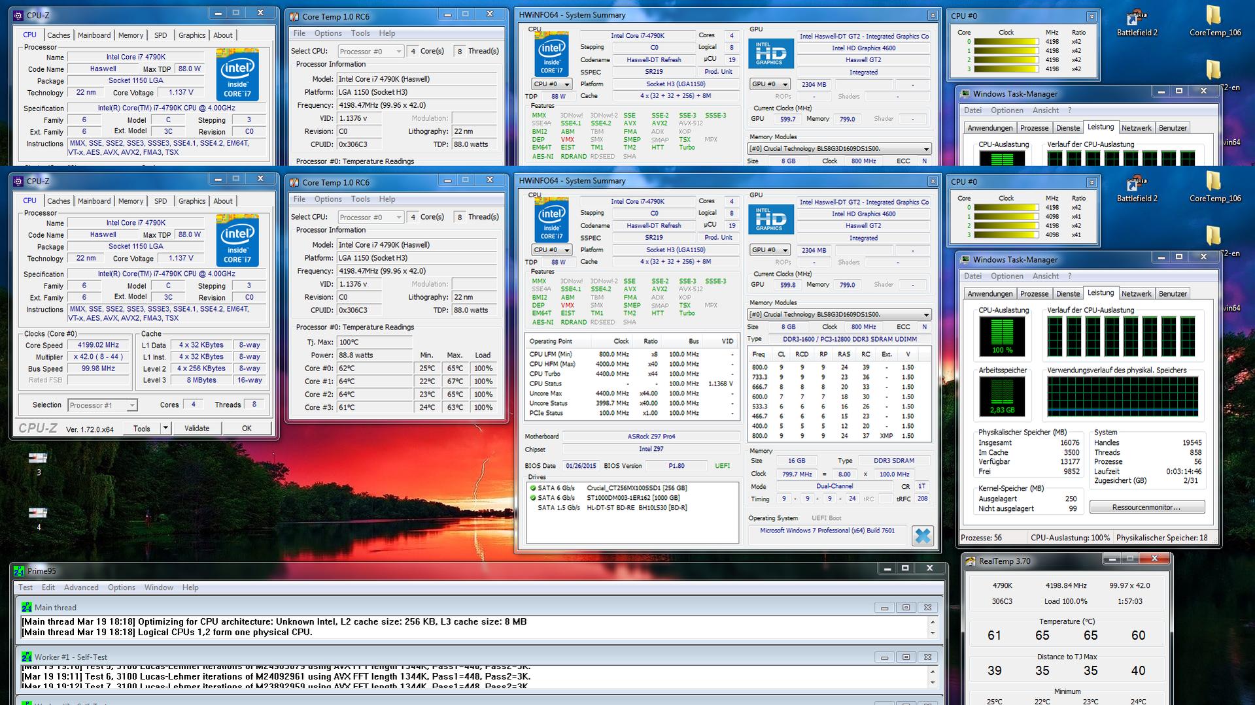
Task: Click Prozesse: 56 in Task-Manager status bar
Action: coord(981,538)
